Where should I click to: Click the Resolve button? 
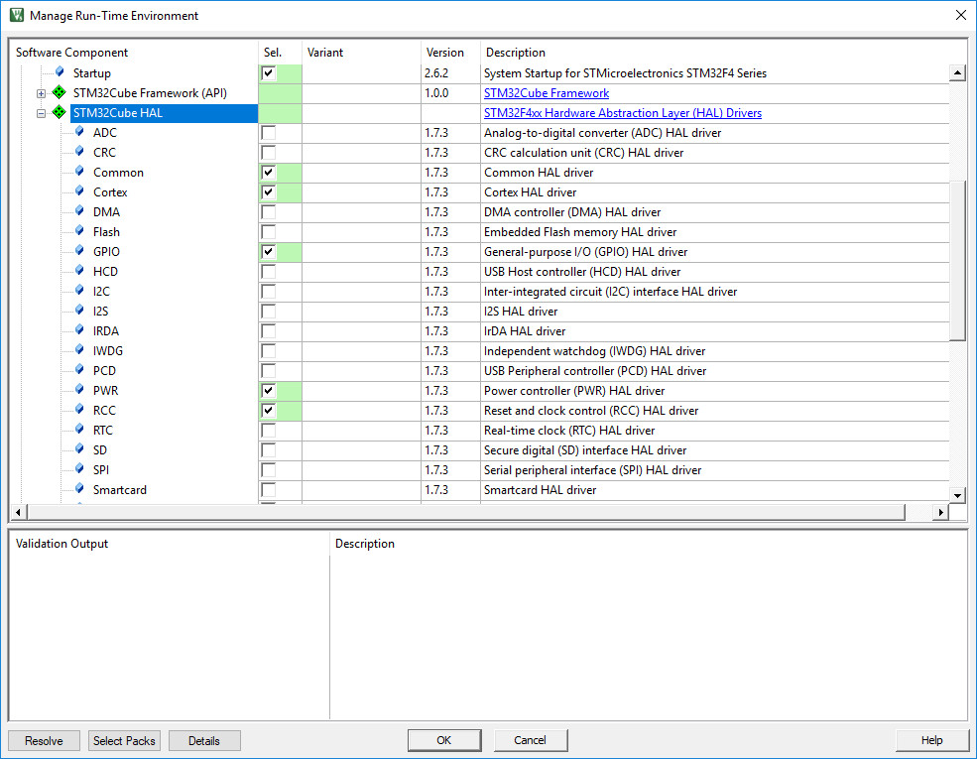(45, 740)
